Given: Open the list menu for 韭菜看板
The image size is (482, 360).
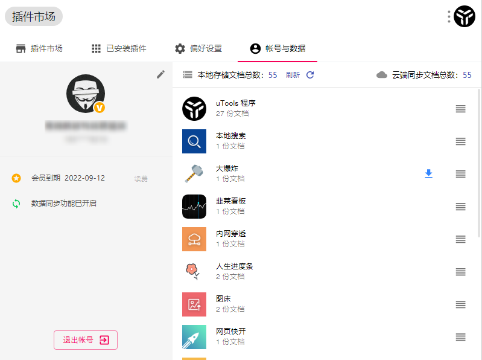Looking at the screenshot, I should [x=460, y=207].
